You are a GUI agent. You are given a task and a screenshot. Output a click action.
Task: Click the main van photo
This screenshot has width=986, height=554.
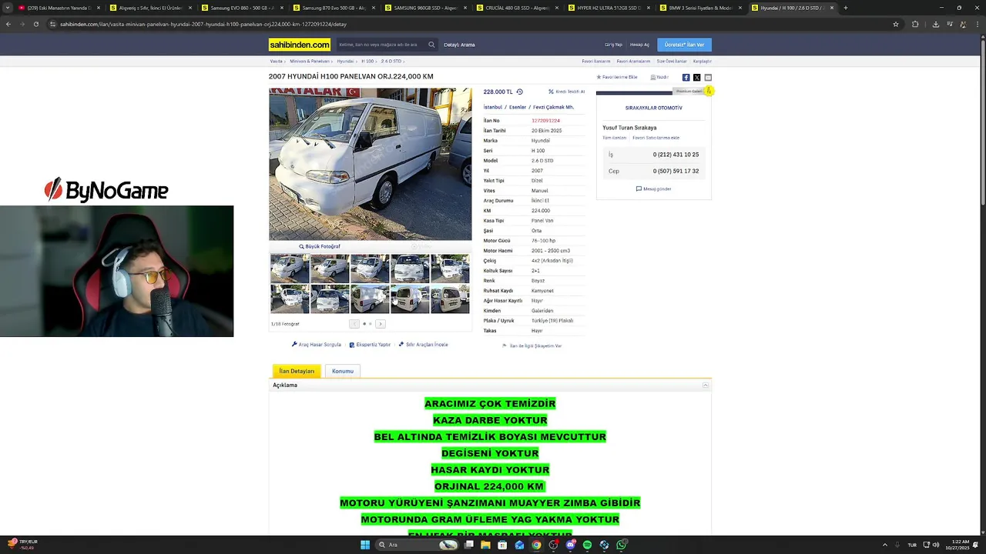(x=371, y=164)
